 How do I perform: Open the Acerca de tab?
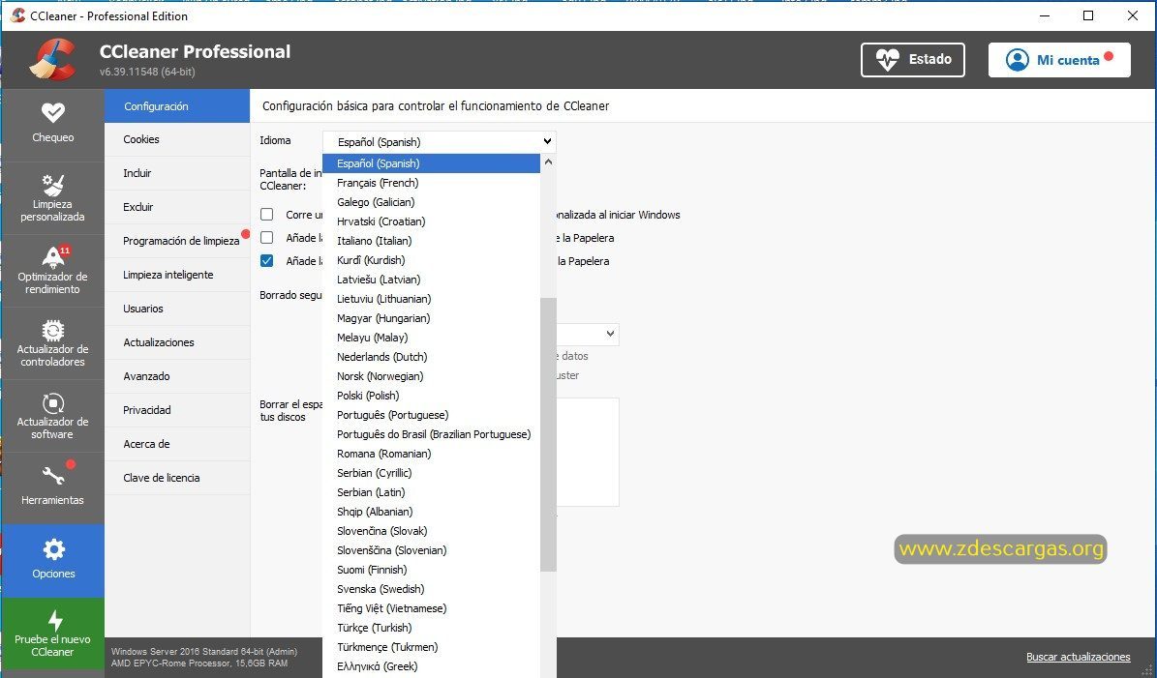(177, 444)
